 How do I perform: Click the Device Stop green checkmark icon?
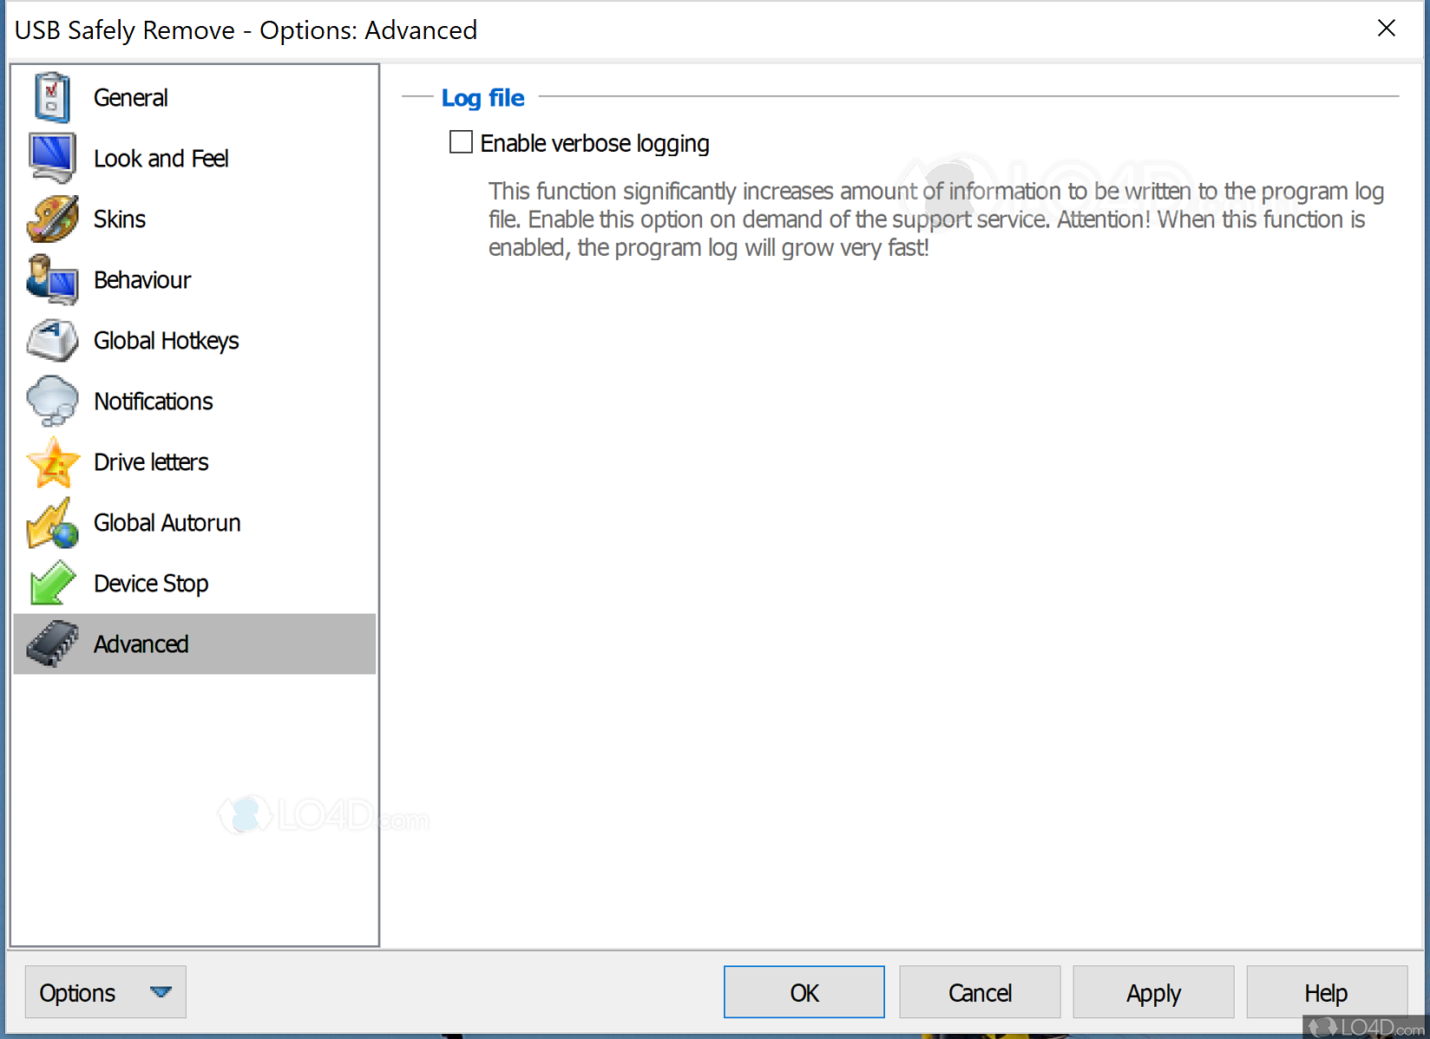click(51, 583)
